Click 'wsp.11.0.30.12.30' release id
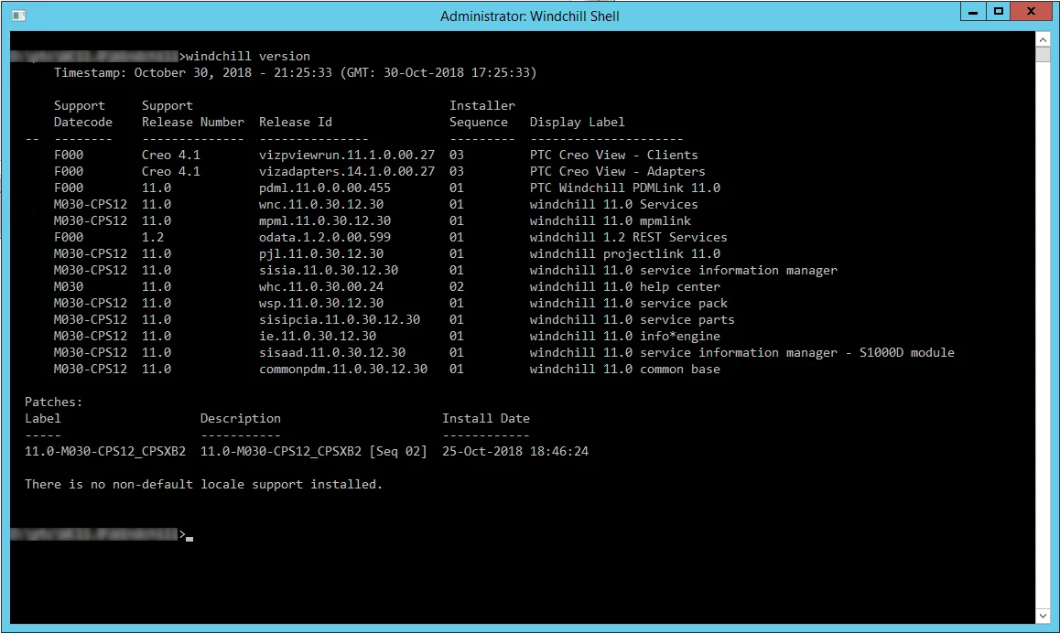The height and width of the screenshot is (633, 1060). click(321, 304)
